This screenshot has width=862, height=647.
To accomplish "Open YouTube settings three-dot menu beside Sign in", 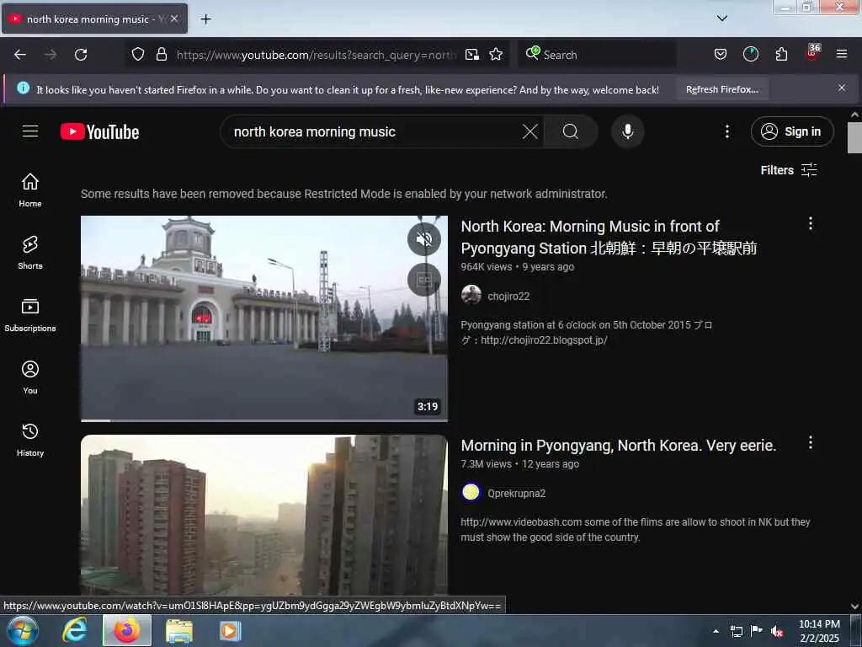I will click(726, 131).
